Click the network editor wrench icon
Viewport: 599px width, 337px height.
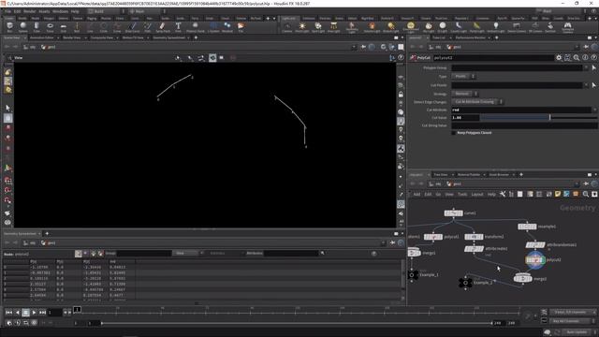point(503,194)
